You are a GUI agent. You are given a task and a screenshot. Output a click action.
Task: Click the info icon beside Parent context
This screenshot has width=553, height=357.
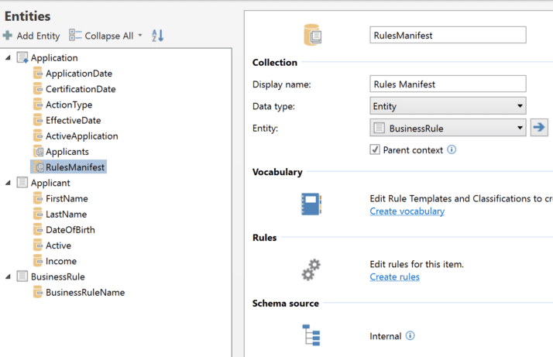452,149
